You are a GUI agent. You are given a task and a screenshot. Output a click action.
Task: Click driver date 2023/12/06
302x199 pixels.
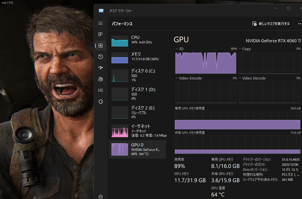(290, 165)
